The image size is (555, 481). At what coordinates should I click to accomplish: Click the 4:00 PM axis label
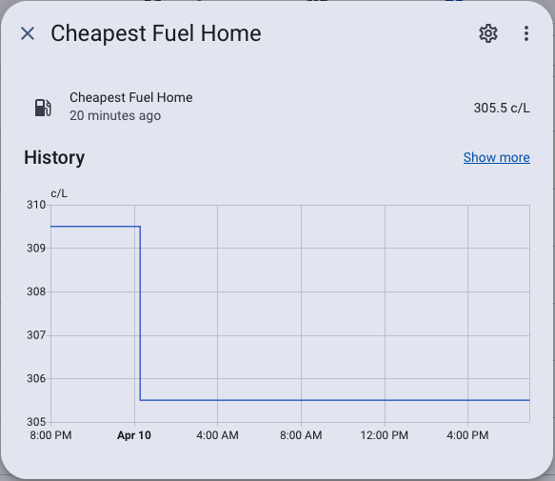(467, 435)
